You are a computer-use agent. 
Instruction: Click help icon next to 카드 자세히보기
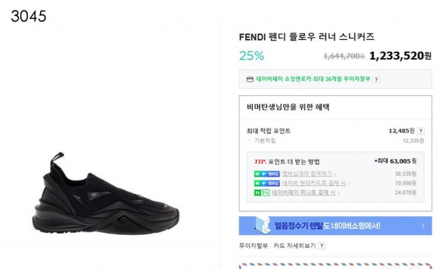pyautogui.click(x=321, y=246)
